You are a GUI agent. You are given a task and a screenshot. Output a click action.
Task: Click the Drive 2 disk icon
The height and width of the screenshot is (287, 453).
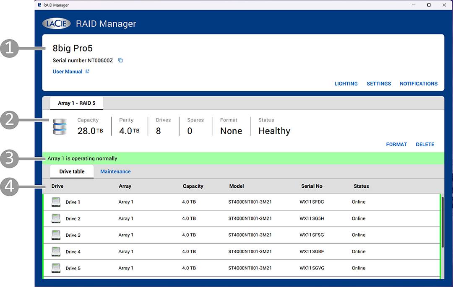56,218
